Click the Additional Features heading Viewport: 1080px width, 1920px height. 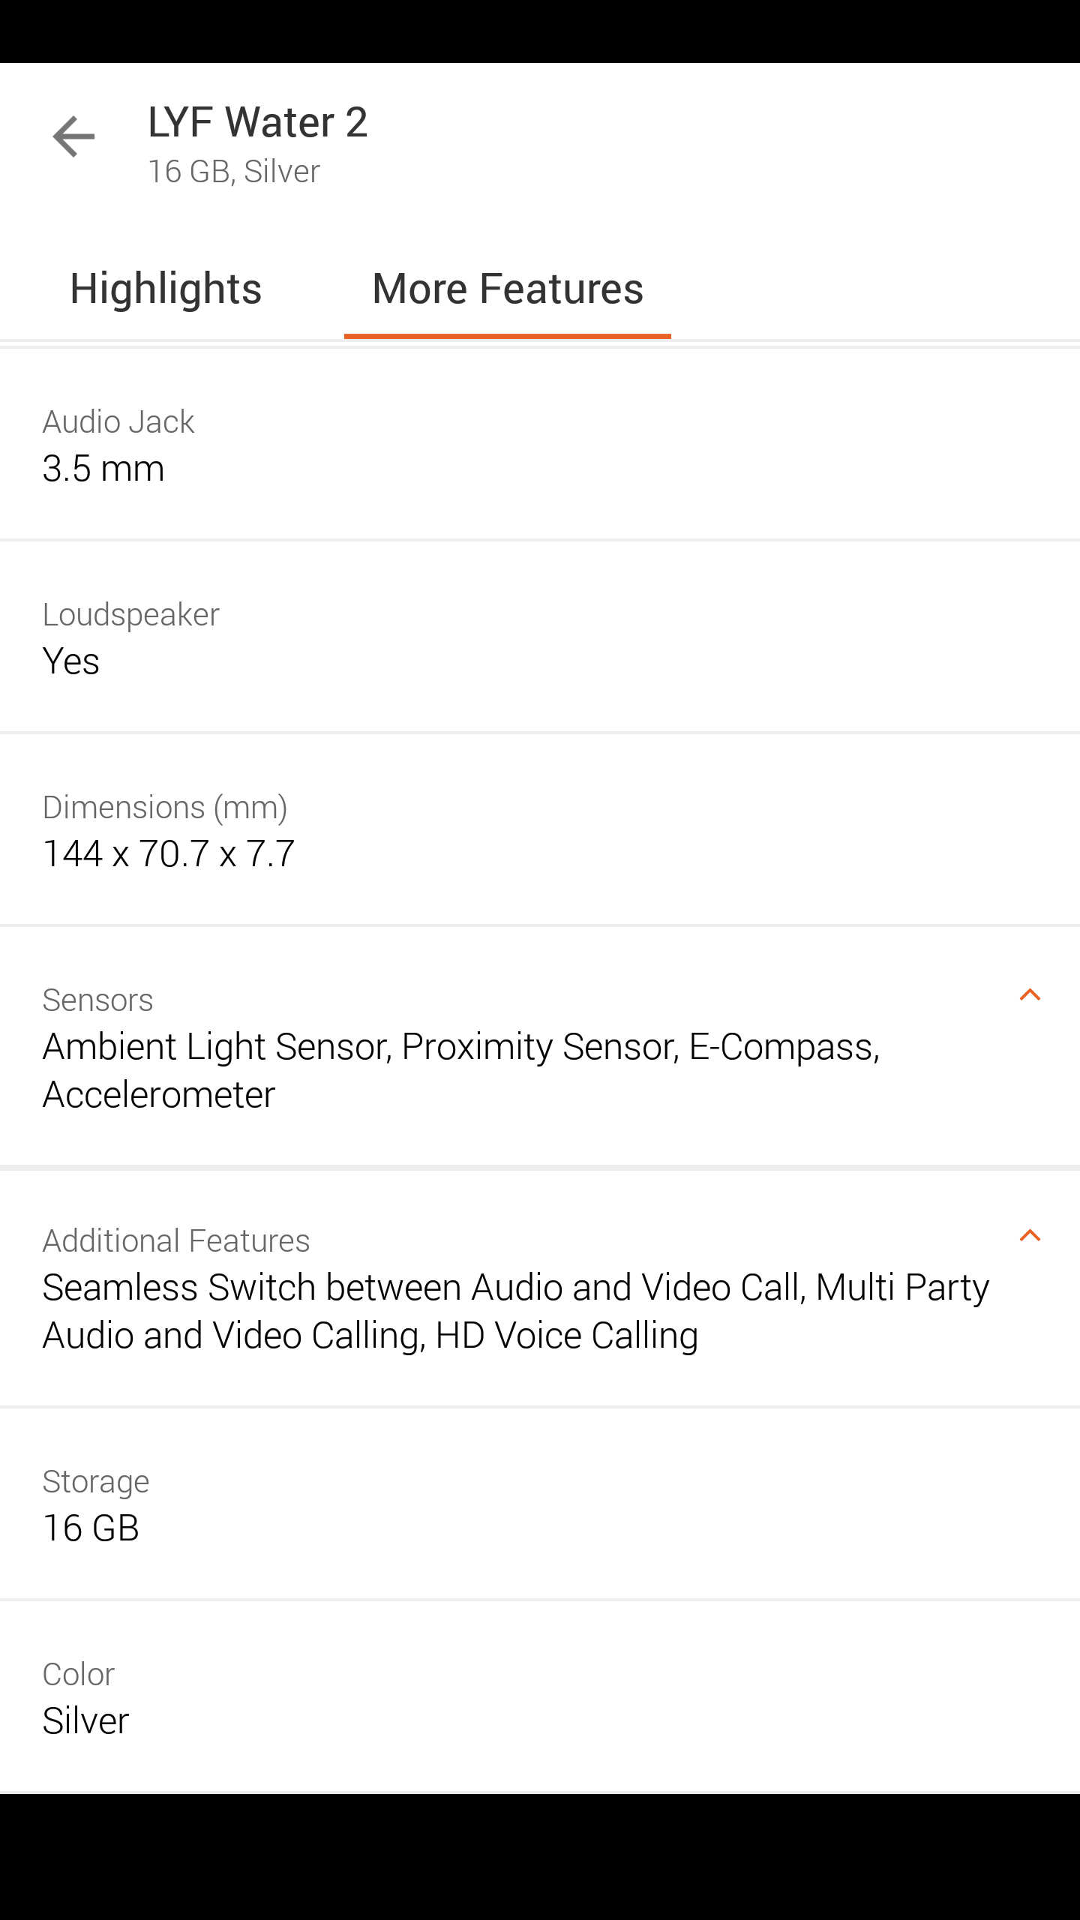point(176,1241)
